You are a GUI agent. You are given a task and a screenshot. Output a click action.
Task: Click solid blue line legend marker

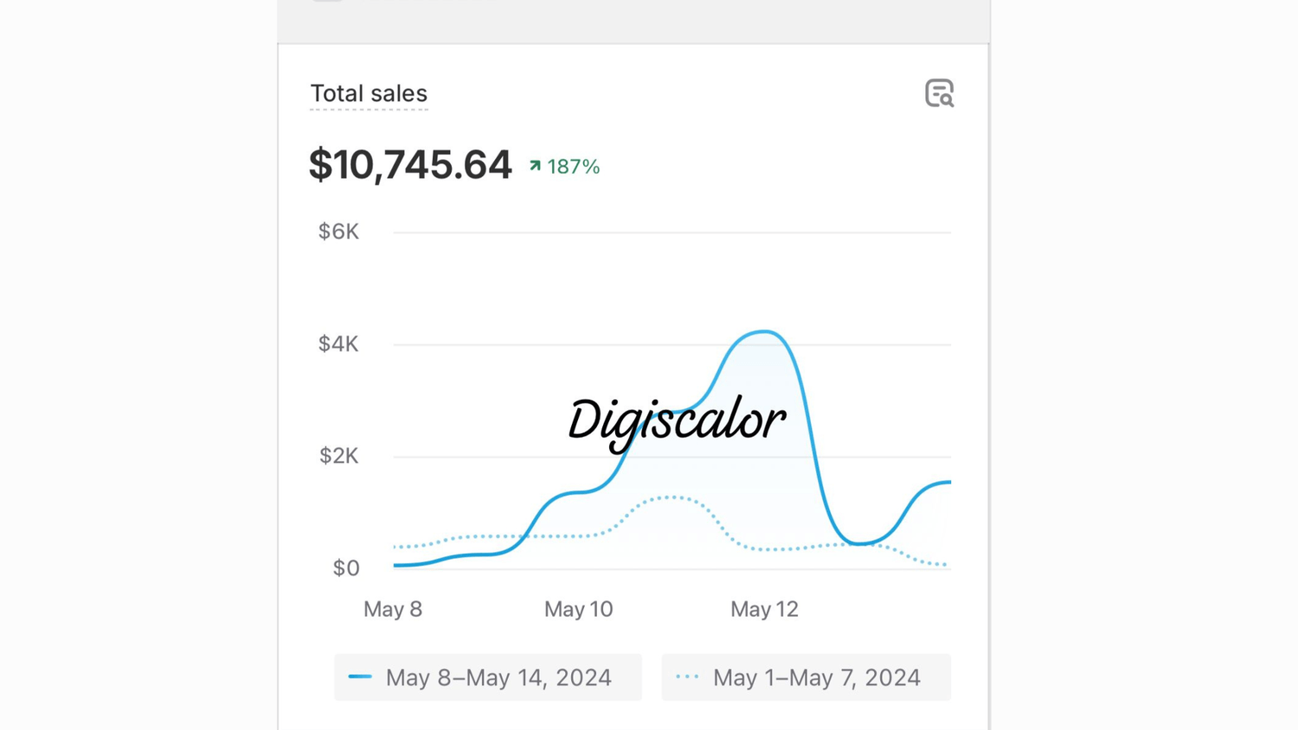pos(360,676)
